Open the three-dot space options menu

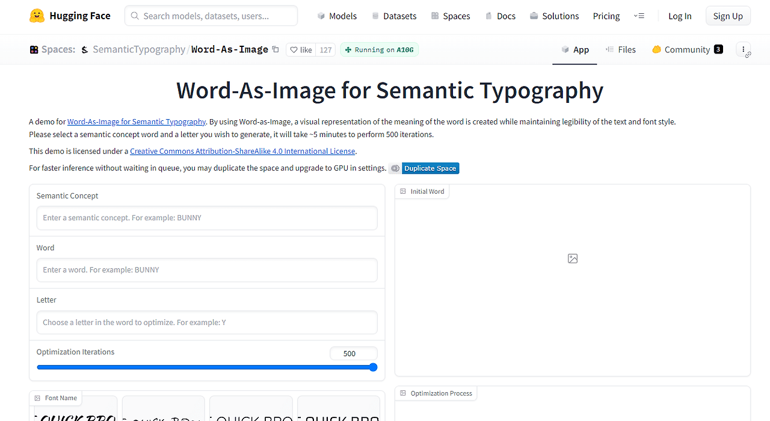click(744, 50)
